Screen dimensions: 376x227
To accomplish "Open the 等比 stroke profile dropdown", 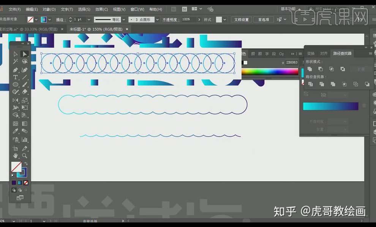I will click(123, 20).
